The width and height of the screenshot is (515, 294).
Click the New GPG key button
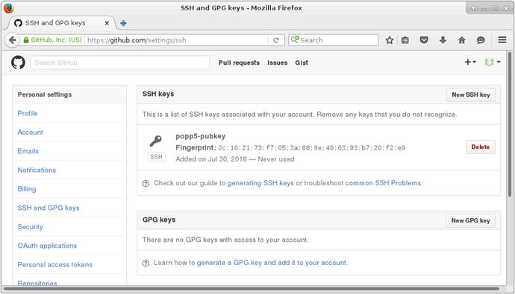click(470, 220)
